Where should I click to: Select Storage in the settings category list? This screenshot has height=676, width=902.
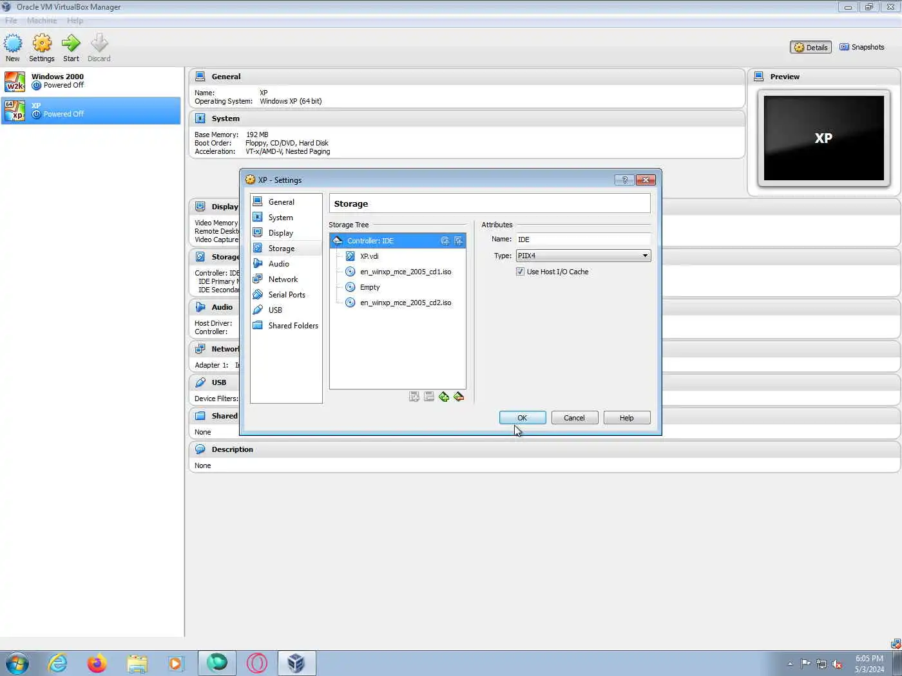(x=286, y=249)
